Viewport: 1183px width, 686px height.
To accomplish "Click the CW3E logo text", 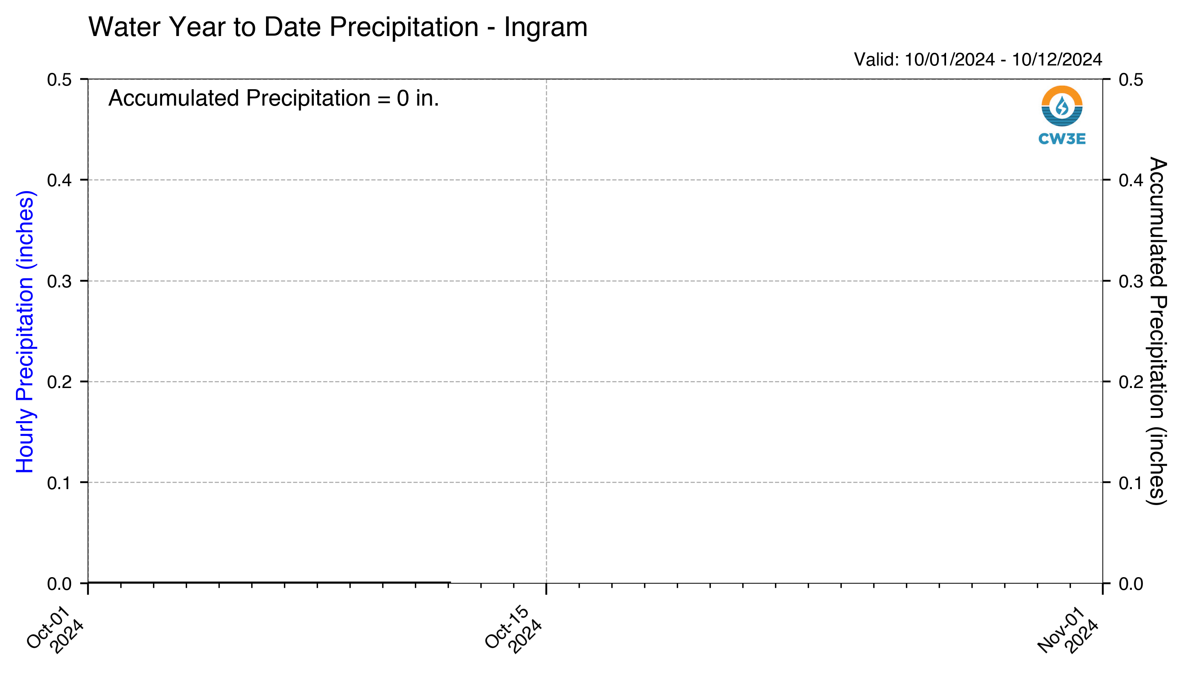I will click(x=1062, y=139).
